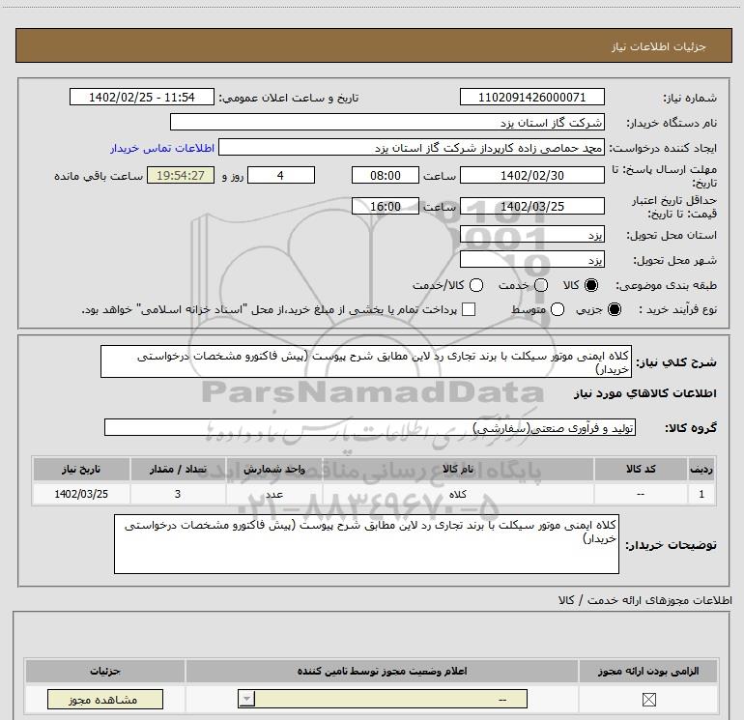
Task: Click unit cell عدد
Action: pyautogui.click(x=273, y=494)
